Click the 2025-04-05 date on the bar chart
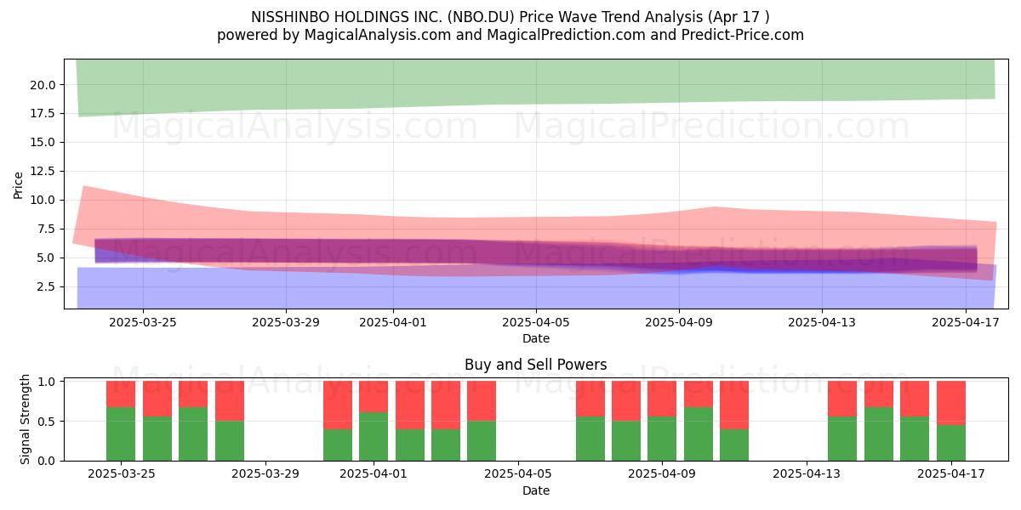 click(x=517, y=474)
